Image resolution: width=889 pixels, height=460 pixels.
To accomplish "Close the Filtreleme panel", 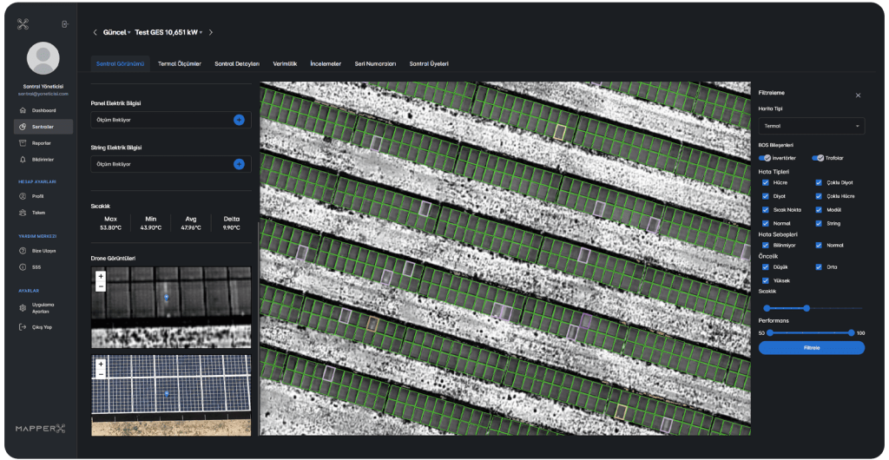I will pos(858,95).
